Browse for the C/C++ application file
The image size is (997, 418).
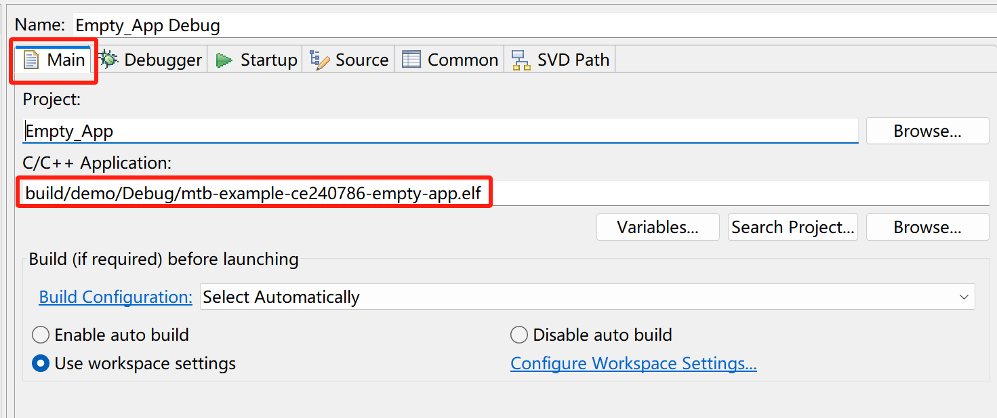point(927,227)
